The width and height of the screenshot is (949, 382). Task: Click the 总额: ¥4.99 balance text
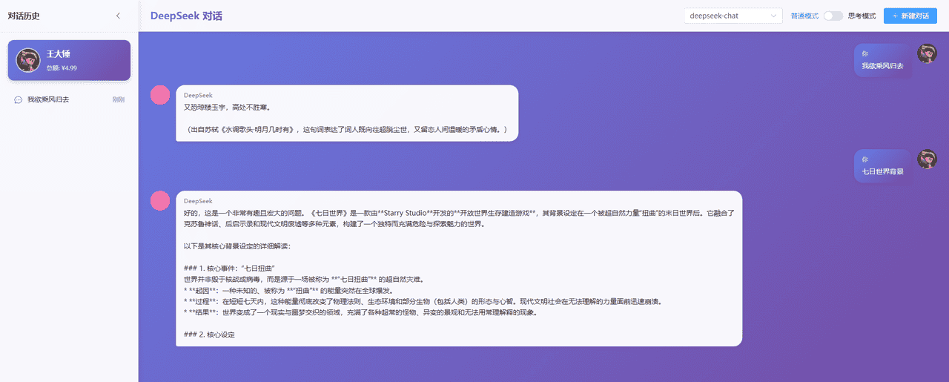coord(62,68)
